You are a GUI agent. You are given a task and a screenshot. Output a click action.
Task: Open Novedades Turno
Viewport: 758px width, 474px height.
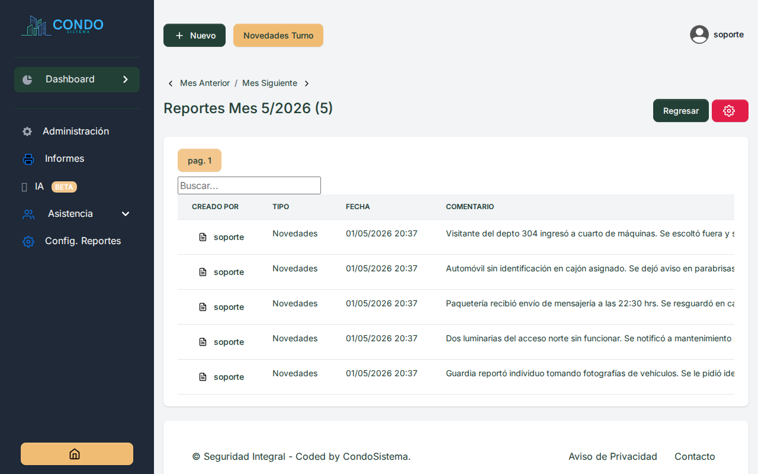pos(278,36)
